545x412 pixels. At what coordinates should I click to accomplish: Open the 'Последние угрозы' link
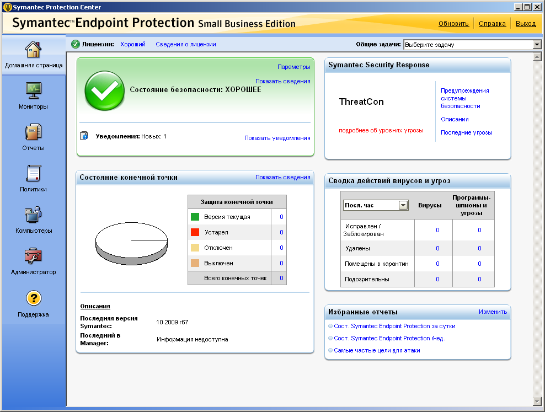pos(467,132)
